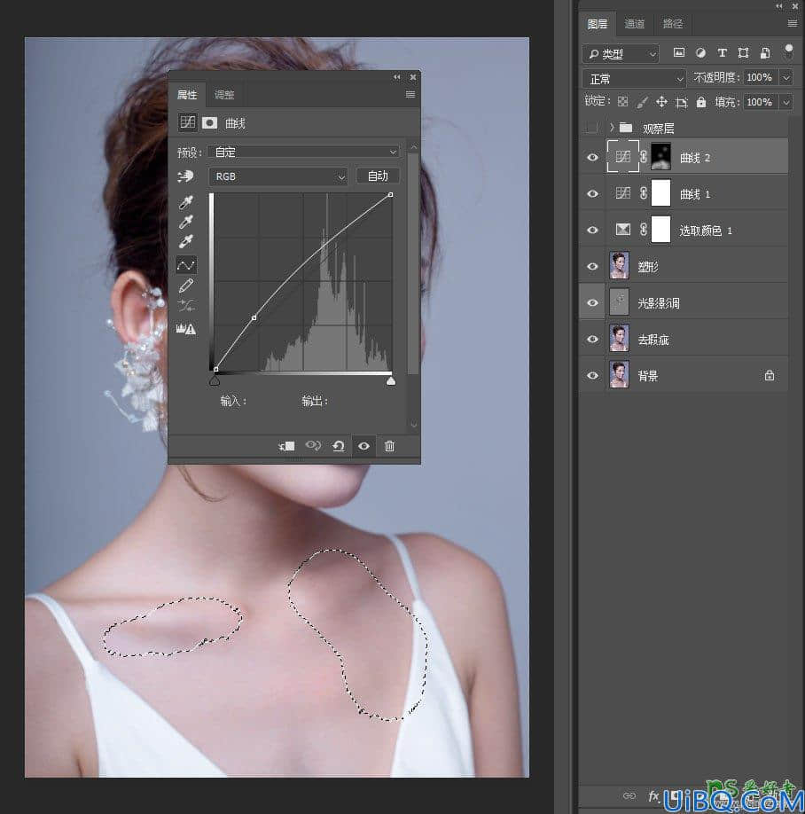Click the smooth curve values icon

click(186, 305)
